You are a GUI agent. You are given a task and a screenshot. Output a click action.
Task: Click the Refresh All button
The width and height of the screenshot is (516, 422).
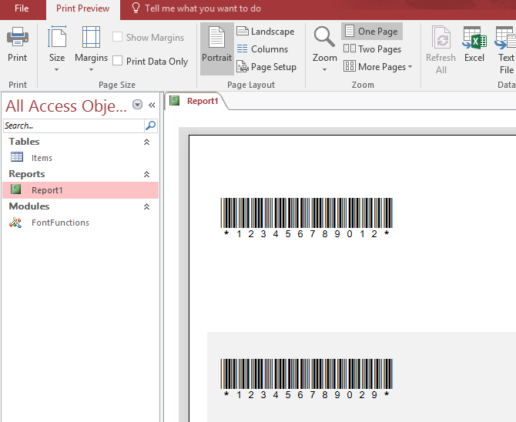click(x=441, y=49)
